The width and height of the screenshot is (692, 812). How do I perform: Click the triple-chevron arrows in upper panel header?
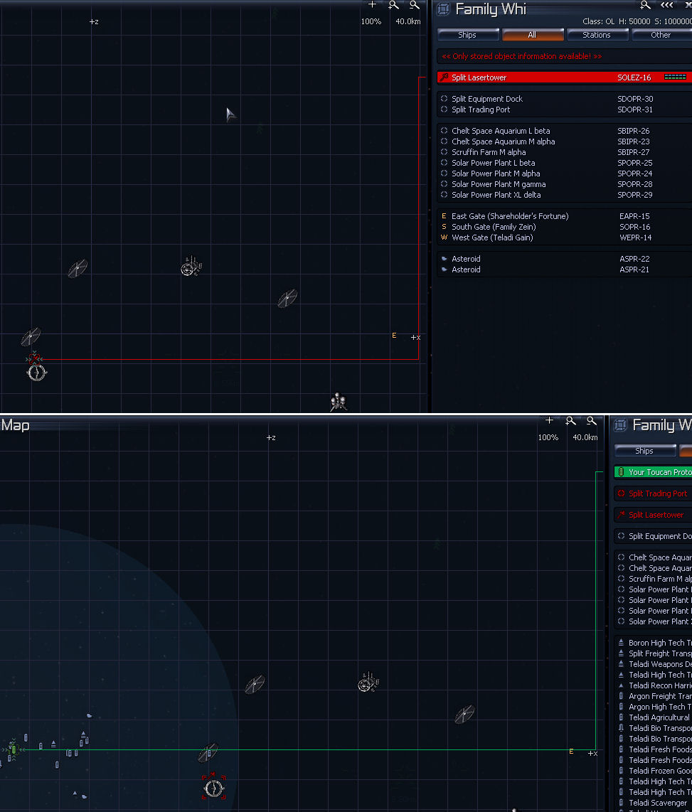click(666, 5)
